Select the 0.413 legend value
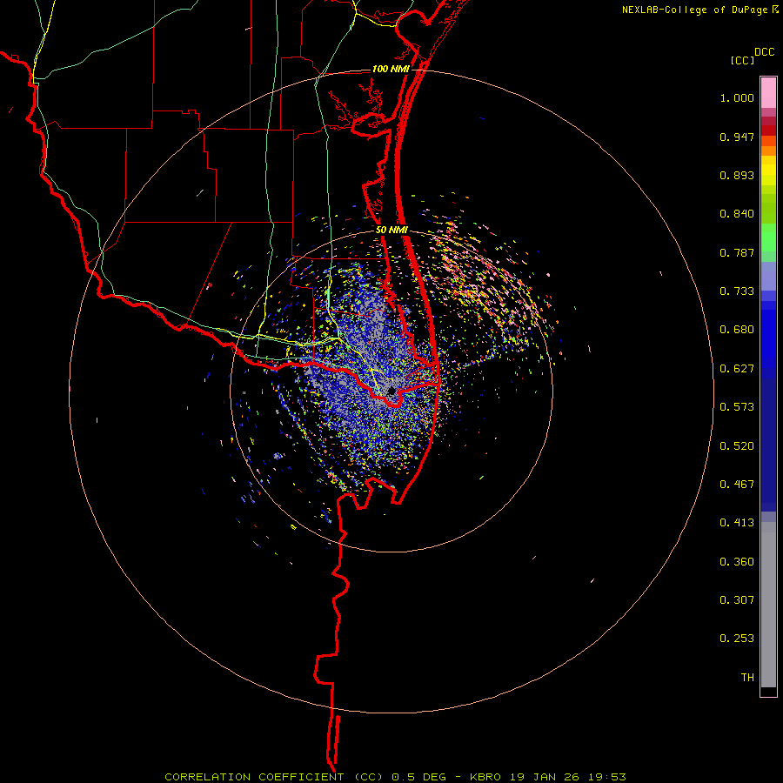The width and height of the screenshot is (783, 783). point(737,523)
